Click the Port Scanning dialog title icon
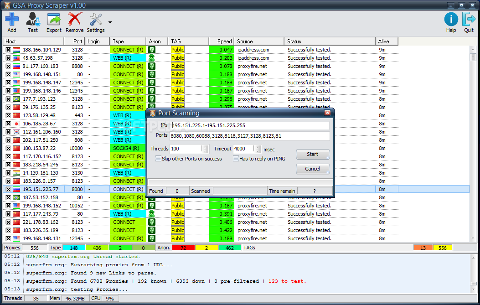Screen dimensions: 480x305 pyautogui.click(x=152, y=113)
